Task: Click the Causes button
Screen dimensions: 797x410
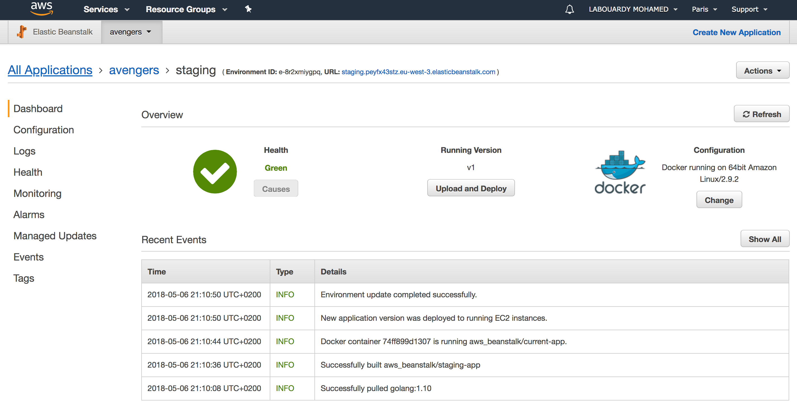Action: click(x=276, y=189)
